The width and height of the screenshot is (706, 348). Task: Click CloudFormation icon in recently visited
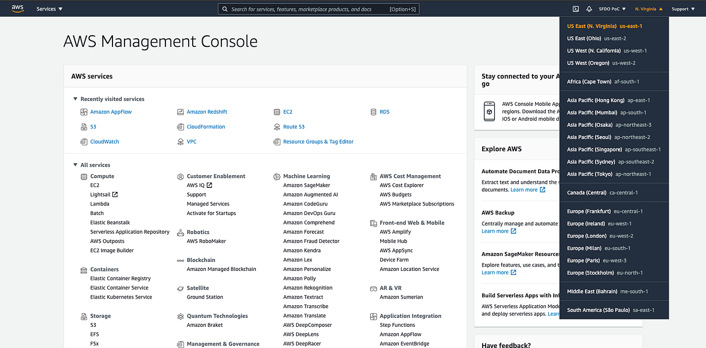coord(181,127)
